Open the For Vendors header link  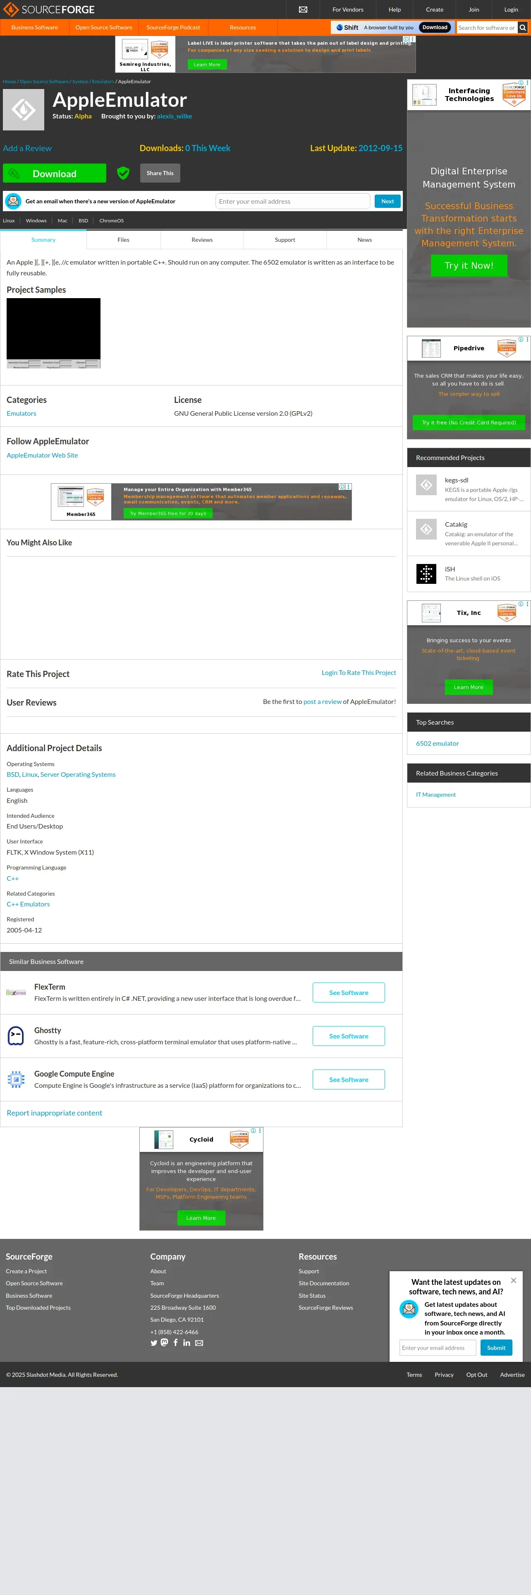pos(348,9)
